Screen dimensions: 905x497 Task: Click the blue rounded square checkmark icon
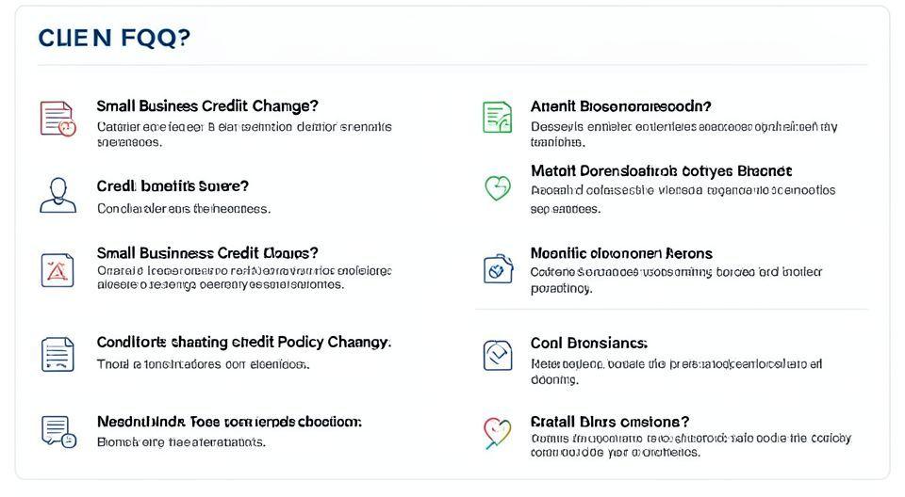click(497, 355)
